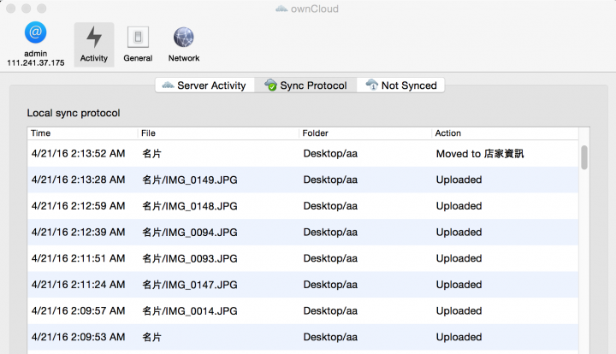Image resolution: width=616 pixels, height=354 pixels.
Task: Open the admin account icon
Action: pyautogui.click(x=35, y=32)
